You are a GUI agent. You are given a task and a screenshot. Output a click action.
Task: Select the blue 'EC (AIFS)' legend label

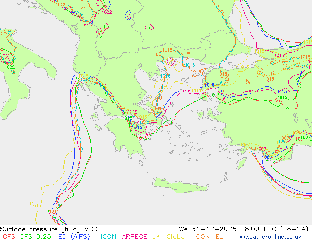pyautogui.click(x=74, y=237)
